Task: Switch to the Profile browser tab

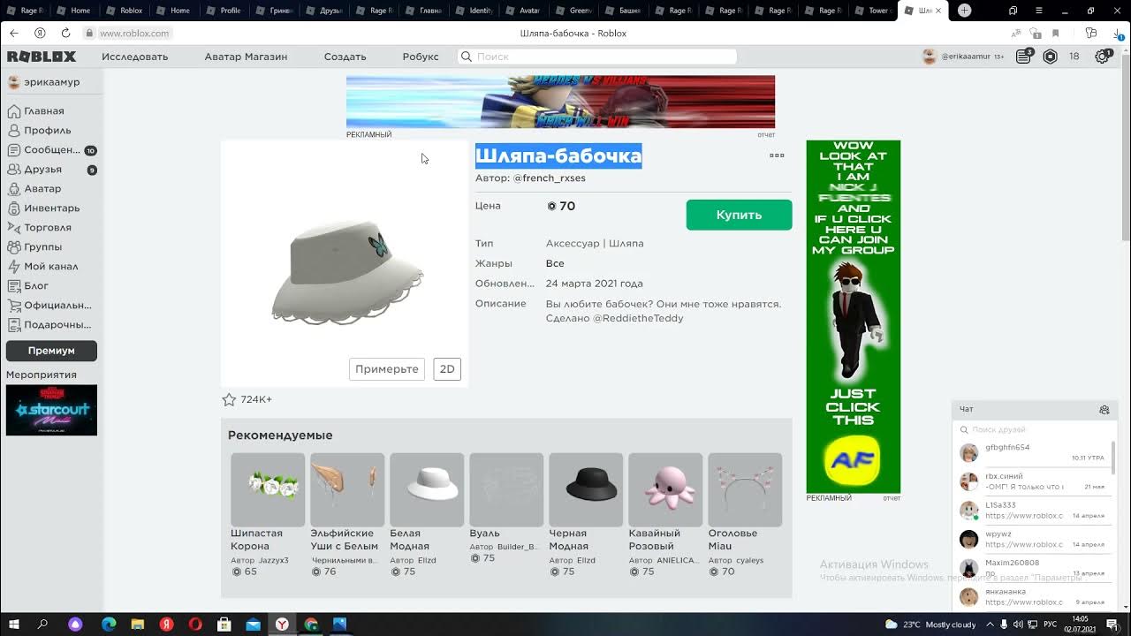Action: tap(224, 11)
